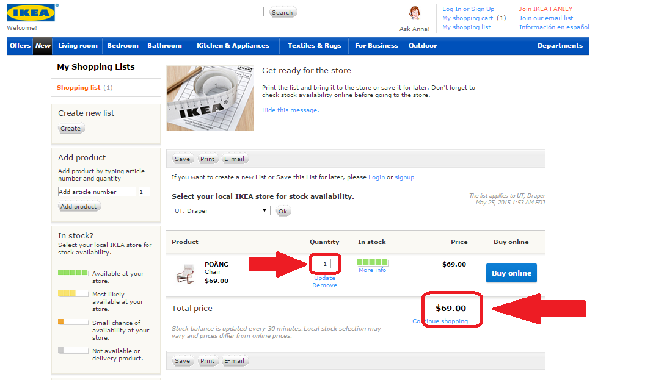This screenshot has height=380, width=653.
Task: Remove the POÄNG Chair from the list
Action: tap(324, 285)
